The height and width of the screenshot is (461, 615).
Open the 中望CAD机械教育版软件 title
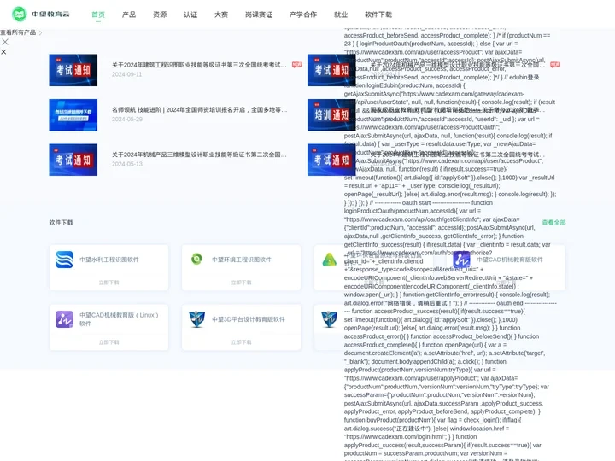510,260
